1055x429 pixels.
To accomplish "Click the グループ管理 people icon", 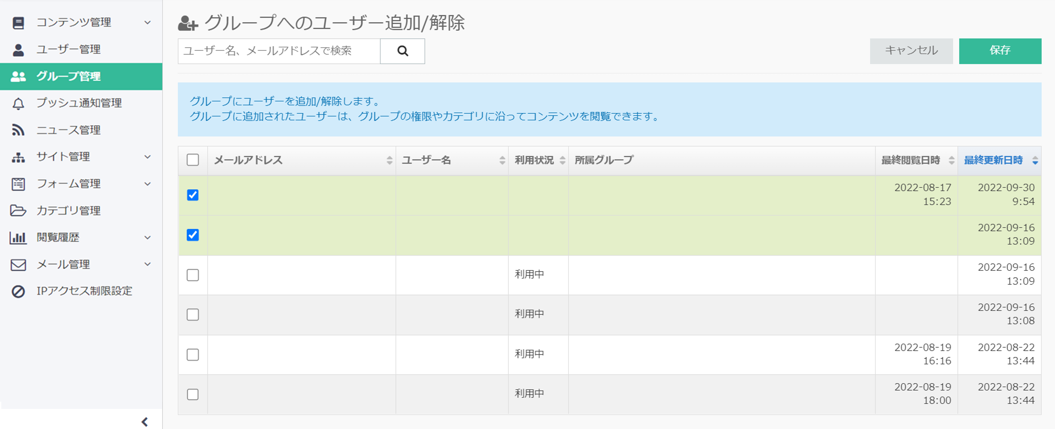I will coord(18,77).
